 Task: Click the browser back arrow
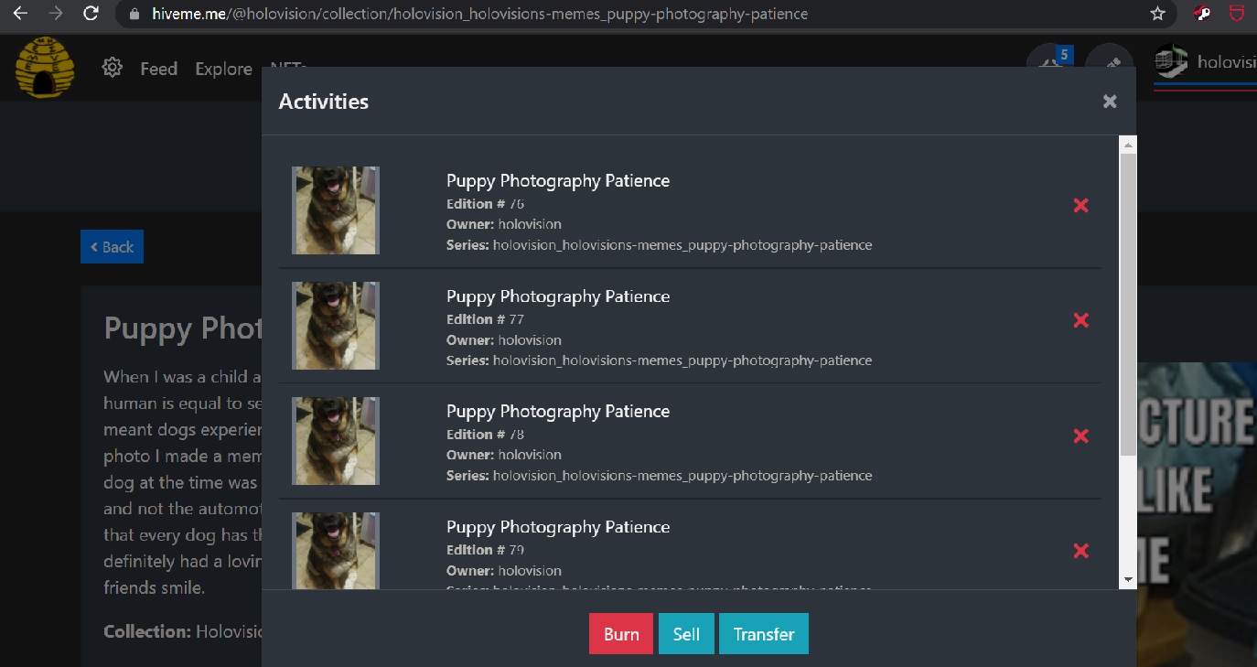19,14
